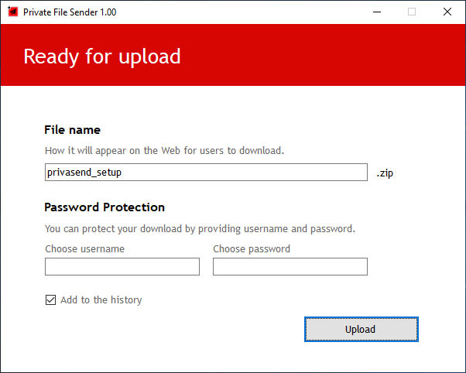
Task: Click into the Choose username field
Action: 122,267
